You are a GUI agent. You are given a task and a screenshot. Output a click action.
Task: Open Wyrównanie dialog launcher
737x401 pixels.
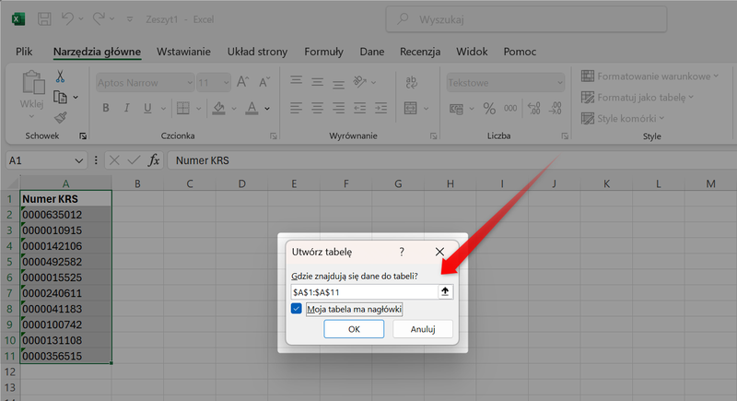[433, 136]
